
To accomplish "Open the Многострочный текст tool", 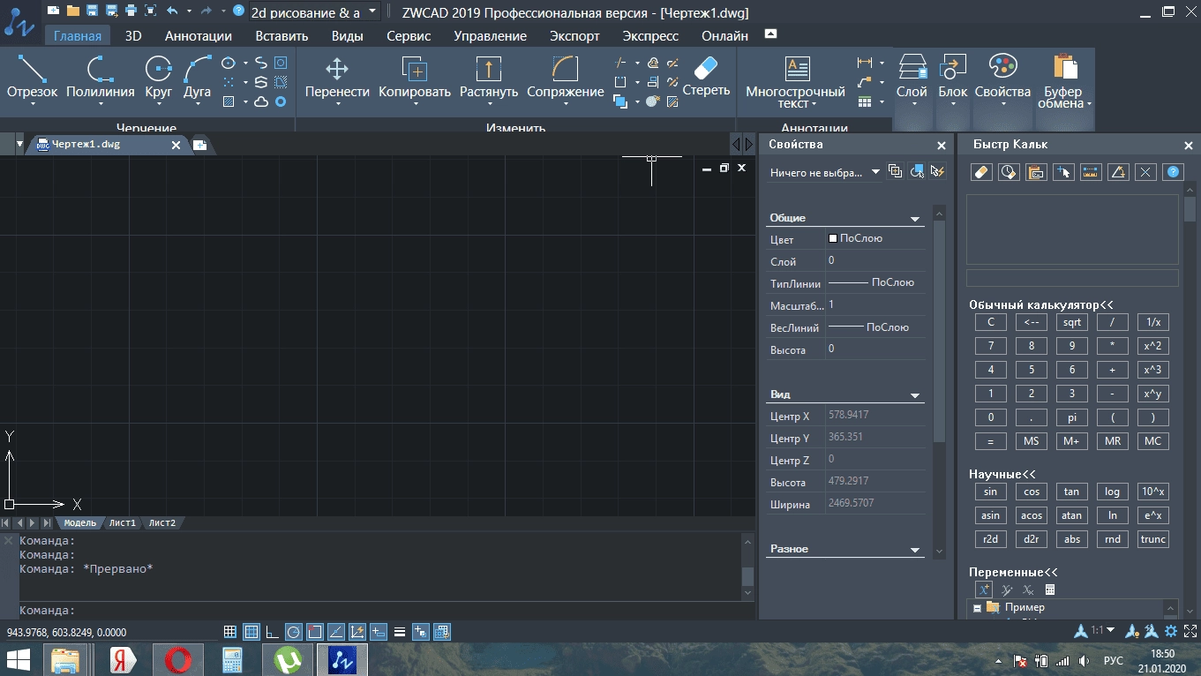I will click(796, 81).
